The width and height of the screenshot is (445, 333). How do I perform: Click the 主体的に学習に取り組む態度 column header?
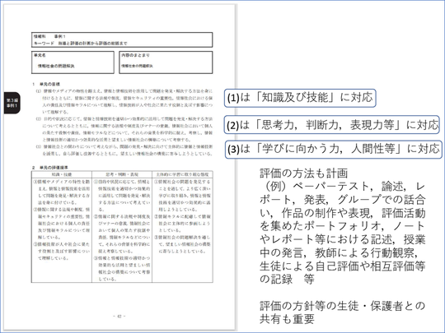click(182, 174)
